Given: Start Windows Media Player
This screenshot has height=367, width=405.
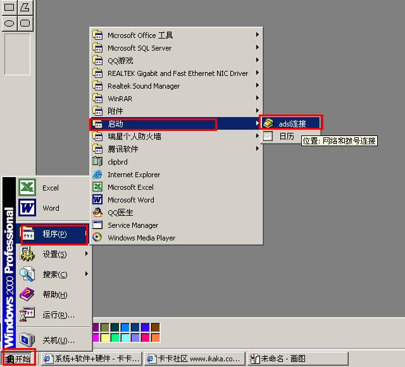Looking at the screenshot, I should coord(176,238).
